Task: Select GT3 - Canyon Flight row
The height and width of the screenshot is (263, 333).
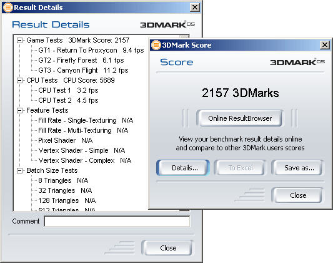Action: [83, 70]
